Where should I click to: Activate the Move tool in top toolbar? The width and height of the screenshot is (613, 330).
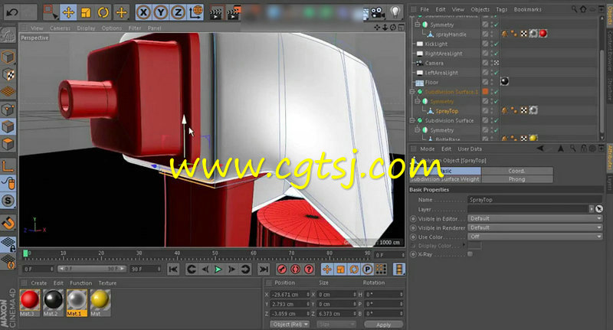tap(68, 12)
